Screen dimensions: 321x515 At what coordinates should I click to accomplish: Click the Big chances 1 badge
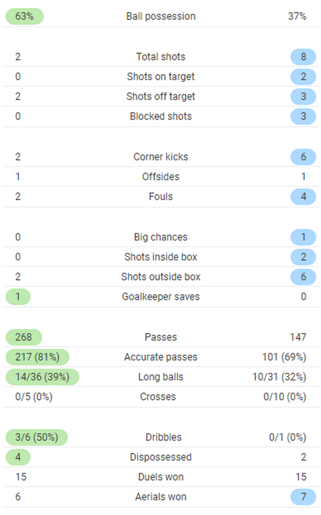303,237
